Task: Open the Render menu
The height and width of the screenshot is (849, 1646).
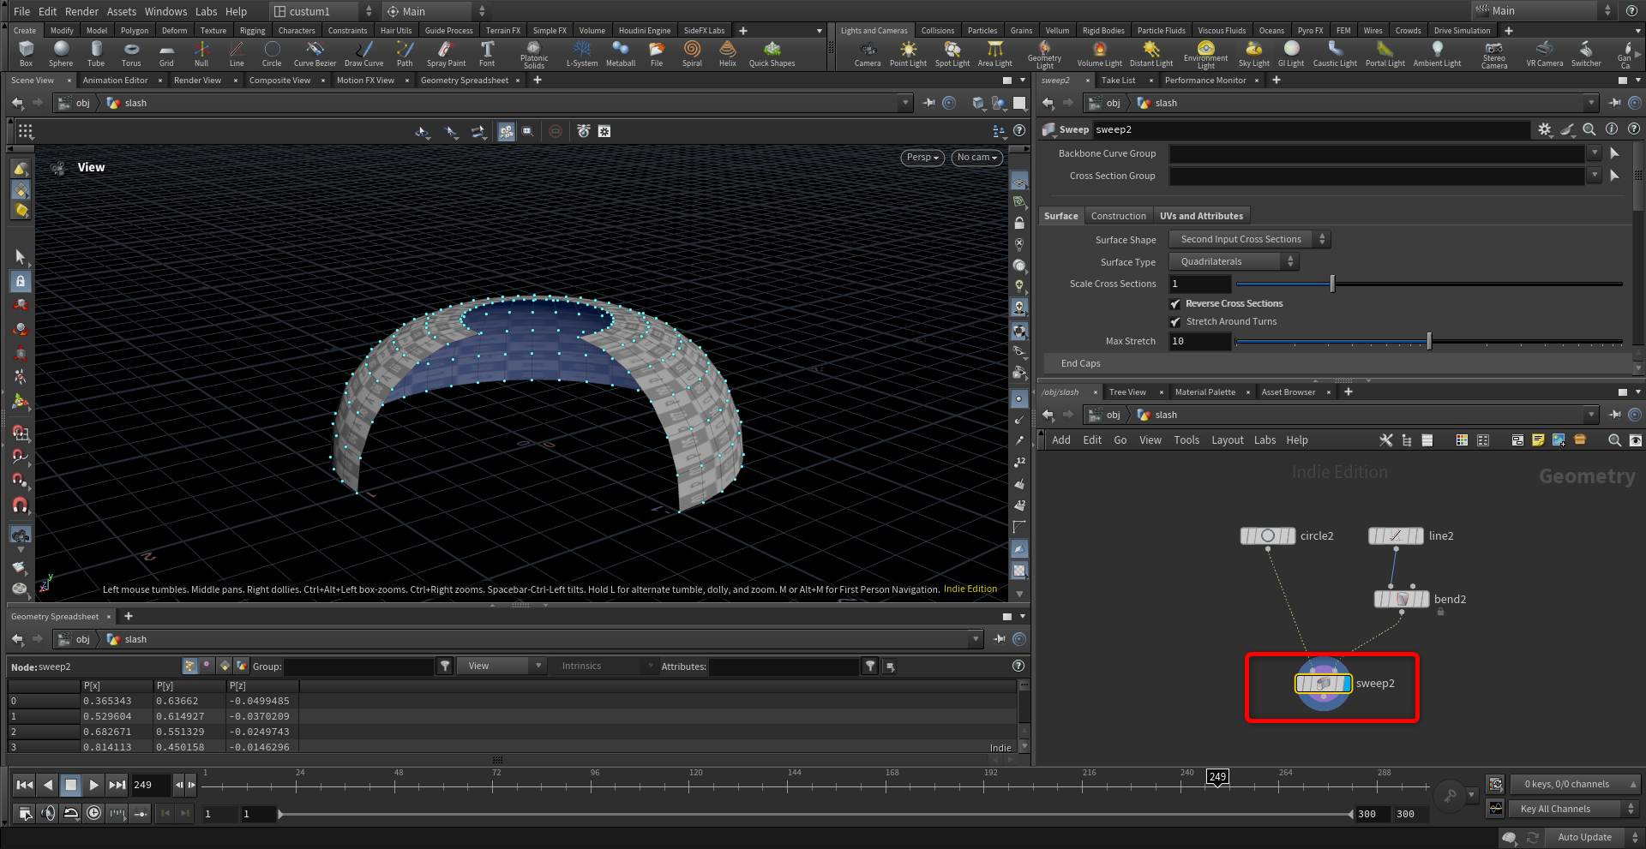Action: click(81, 11)
